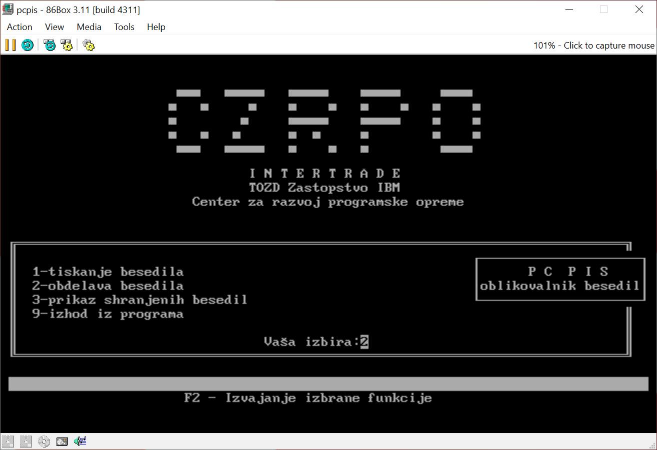Click the 'oblikovalnik besedil' label

click(x=560, y=286)
